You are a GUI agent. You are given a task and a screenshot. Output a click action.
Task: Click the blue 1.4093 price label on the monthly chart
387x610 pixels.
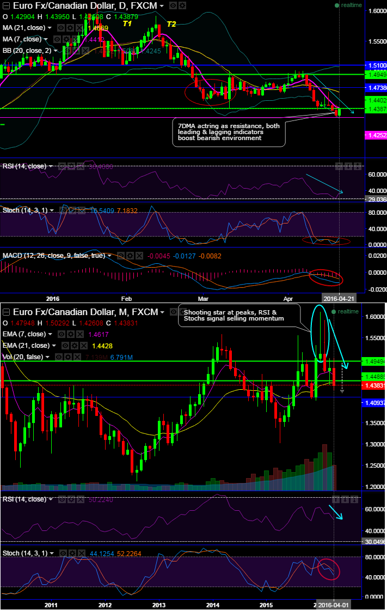click(x=374, y=403)
